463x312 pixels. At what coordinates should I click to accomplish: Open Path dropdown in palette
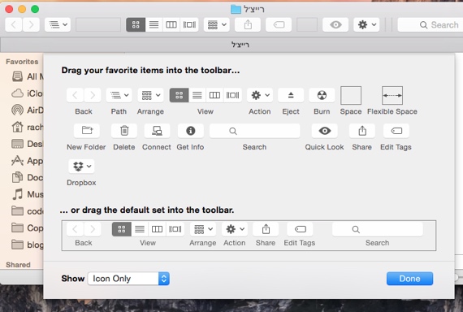click(119, 95)
